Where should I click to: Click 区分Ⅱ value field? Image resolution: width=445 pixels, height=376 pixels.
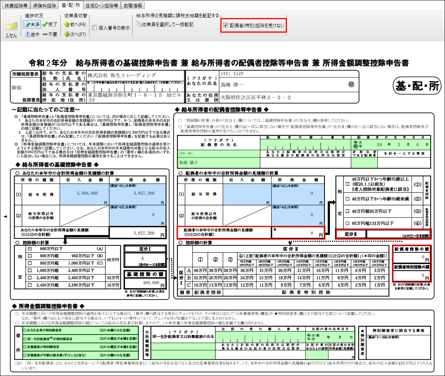[x=398, y=234]
